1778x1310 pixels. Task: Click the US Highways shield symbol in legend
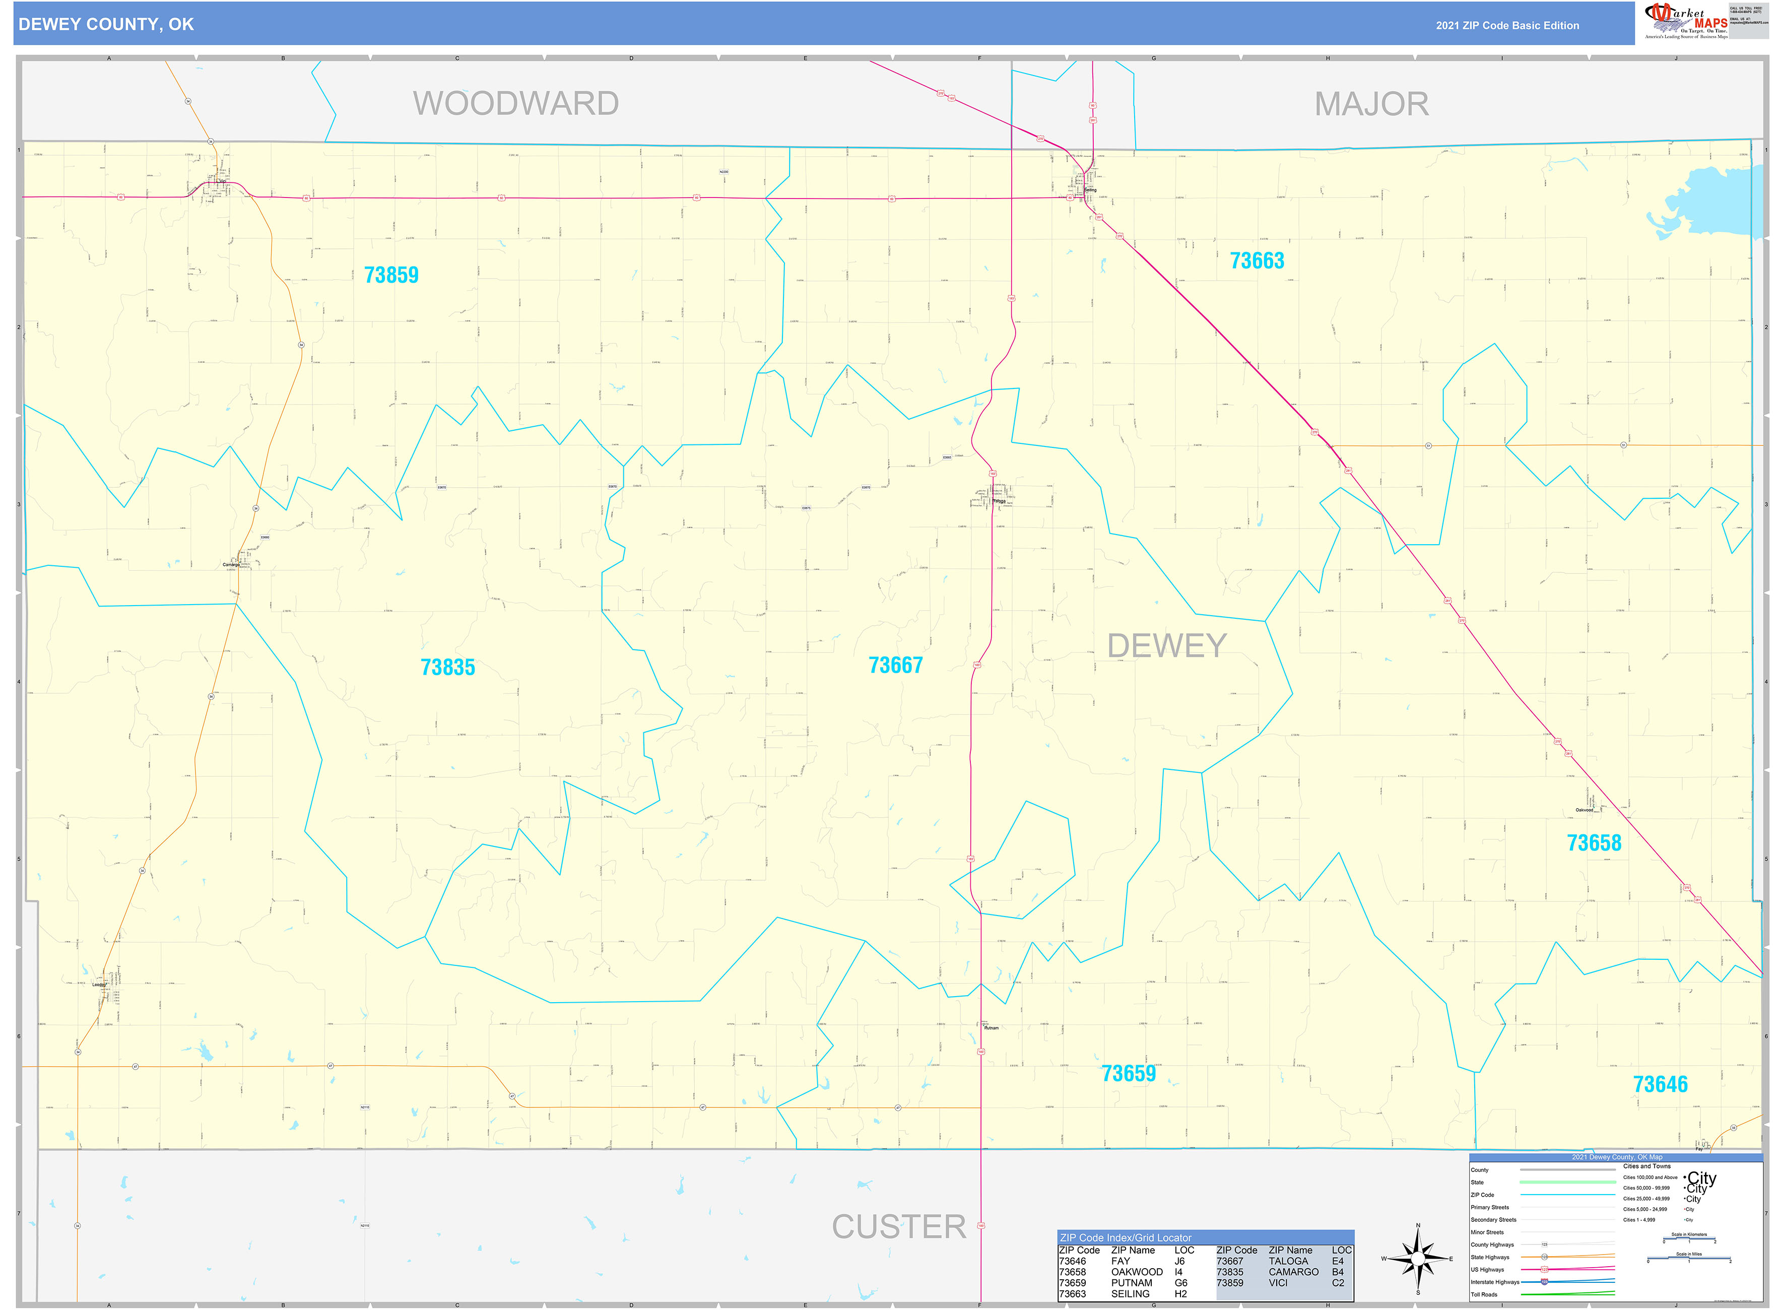tap(1546, 1270)
